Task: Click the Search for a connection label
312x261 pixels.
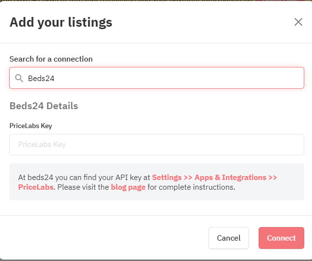Action: point(51,59)
